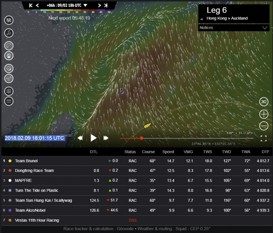This screenshot has width=273, height=233.
Task: Click the Next report countdown text
Action: (x=69, y=18)
